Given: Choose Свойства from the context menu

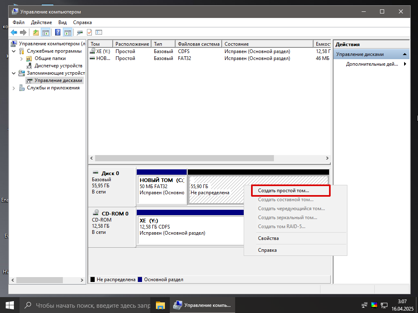Looking at the screenshot, I should pyautogui.click(x=268, y=238).
